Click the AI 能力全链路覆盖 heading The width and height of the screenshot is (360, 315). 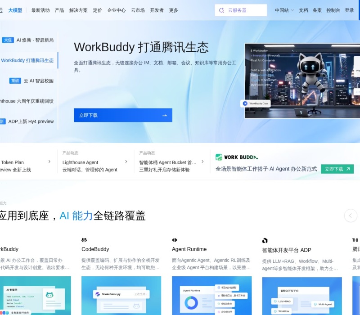pos(72,216)
